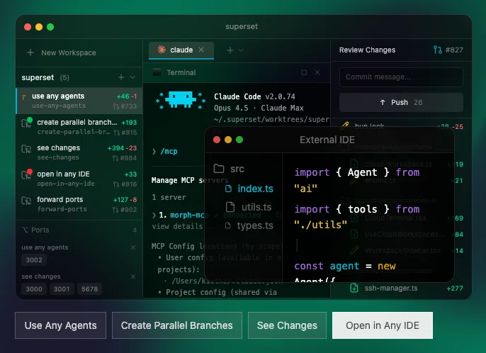
Task: Click the Claude Code mascot logo
Action: [x=180, y=100]
